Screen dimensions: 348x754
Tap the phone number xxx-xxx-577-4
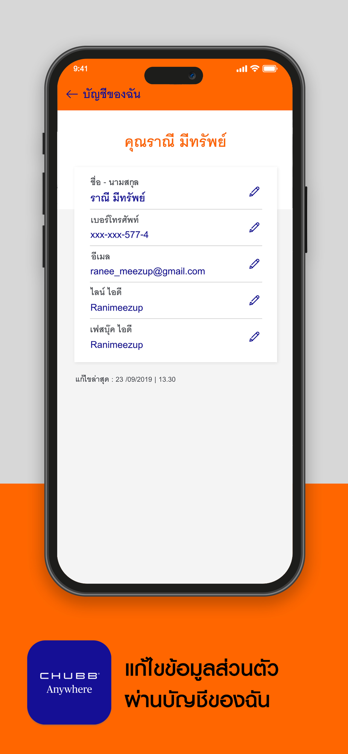(x=119, y=235)
